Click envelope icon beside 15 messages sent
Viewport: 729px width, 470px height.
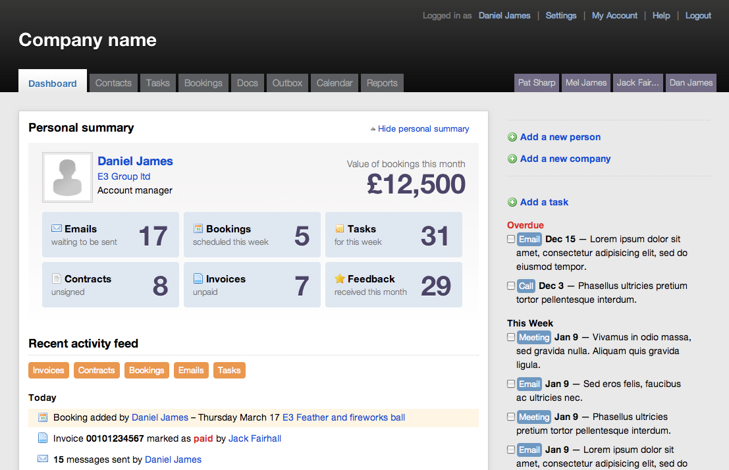[43, 459]
